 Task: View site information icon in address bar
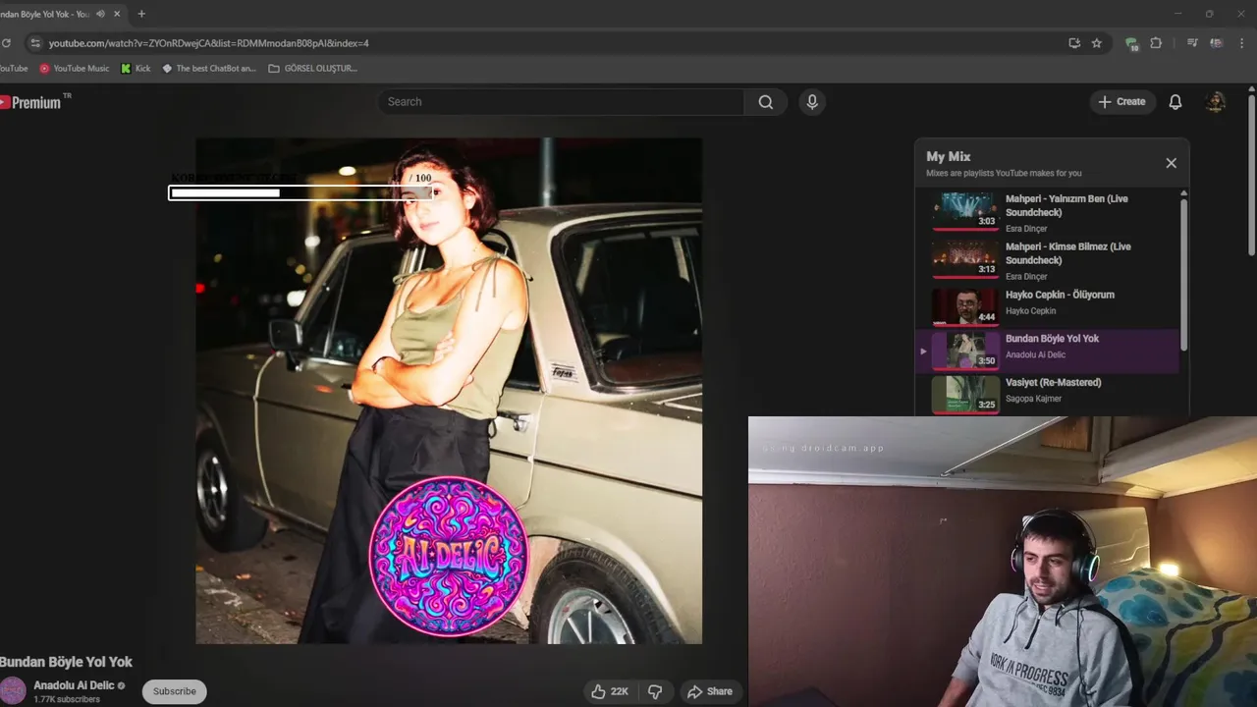(35, 43)
